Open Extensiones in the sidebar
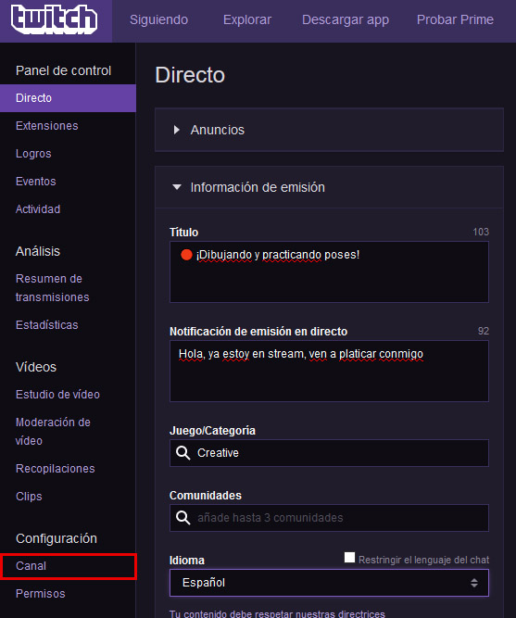Screen dimensions: 516x618 coord(47,126)
